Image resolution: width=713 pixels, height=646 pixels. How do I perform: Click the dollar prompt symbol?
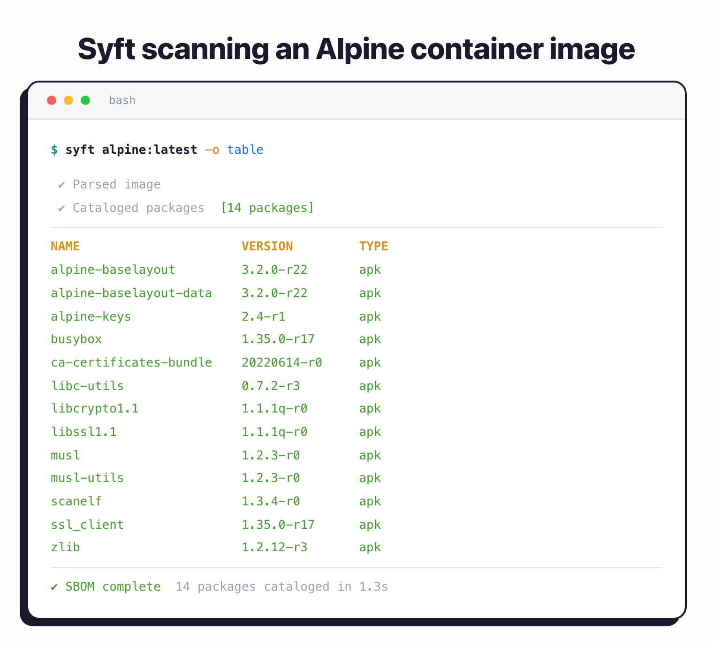coord(54,150)
